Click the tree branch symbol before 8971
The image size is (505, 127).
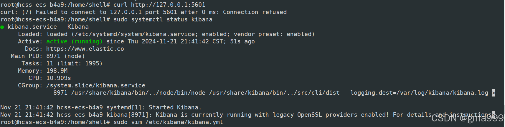coord(50,92)
